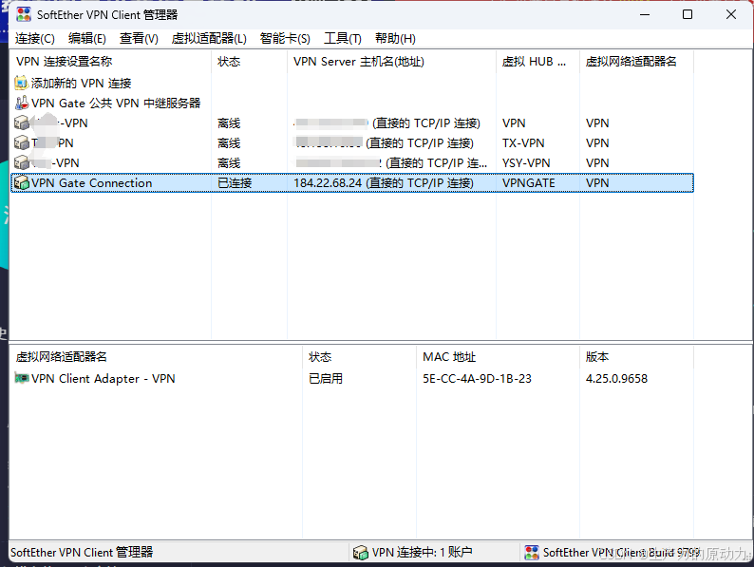Sort by MAC 地址 column header

(499, 357)
